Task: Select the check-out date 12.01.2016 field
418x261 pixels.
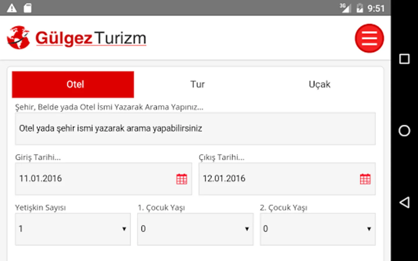Action: pos(287,179)
